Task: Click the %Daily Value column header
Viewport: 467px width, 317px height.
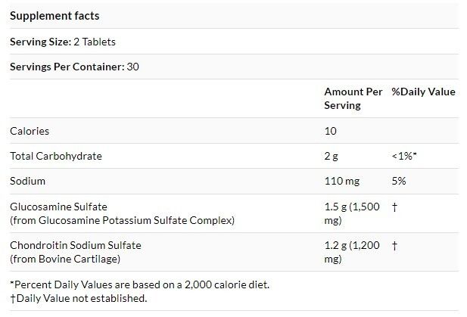Action: click(423, 92)
